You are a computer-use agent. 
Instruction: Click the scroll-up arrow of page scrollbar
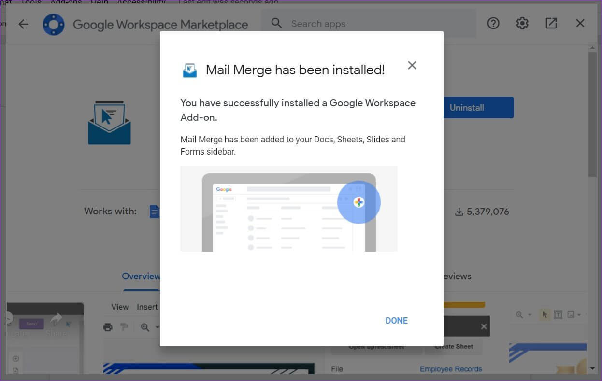coord(593,47)
